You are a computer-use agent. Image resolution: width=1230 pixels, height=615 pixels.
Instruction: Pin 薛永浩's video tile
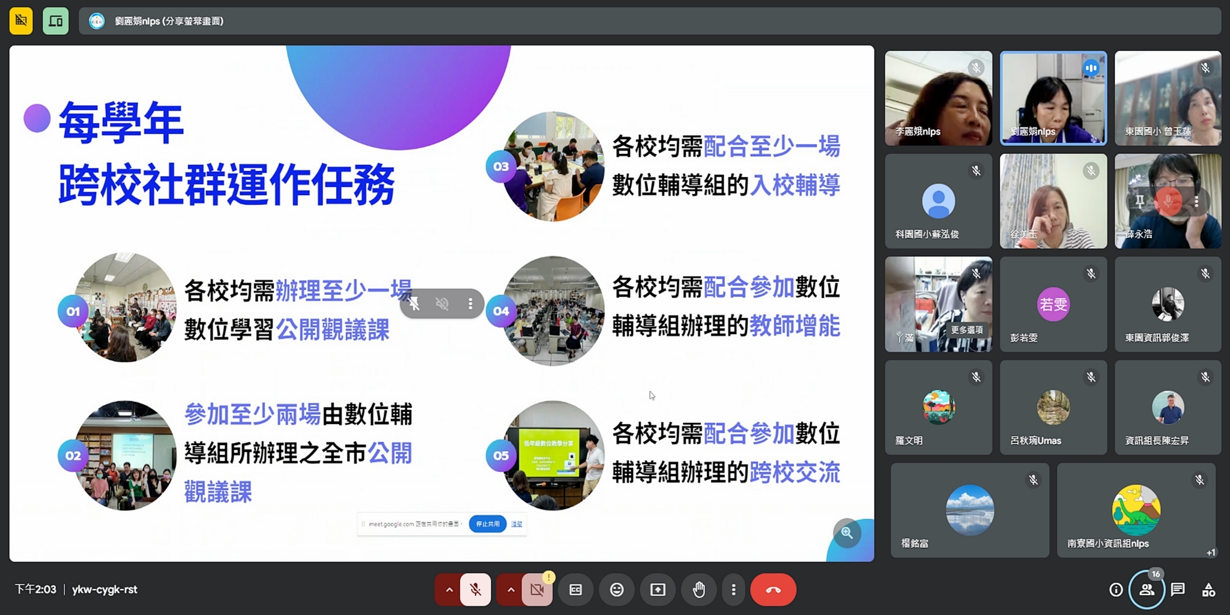point(1139,202)
